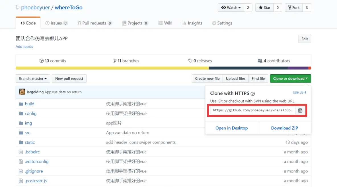This screenshot has width=337, height=187.
Task: Click the help question mark beside Clone with HTTPS
Action: tap(253, 94)
